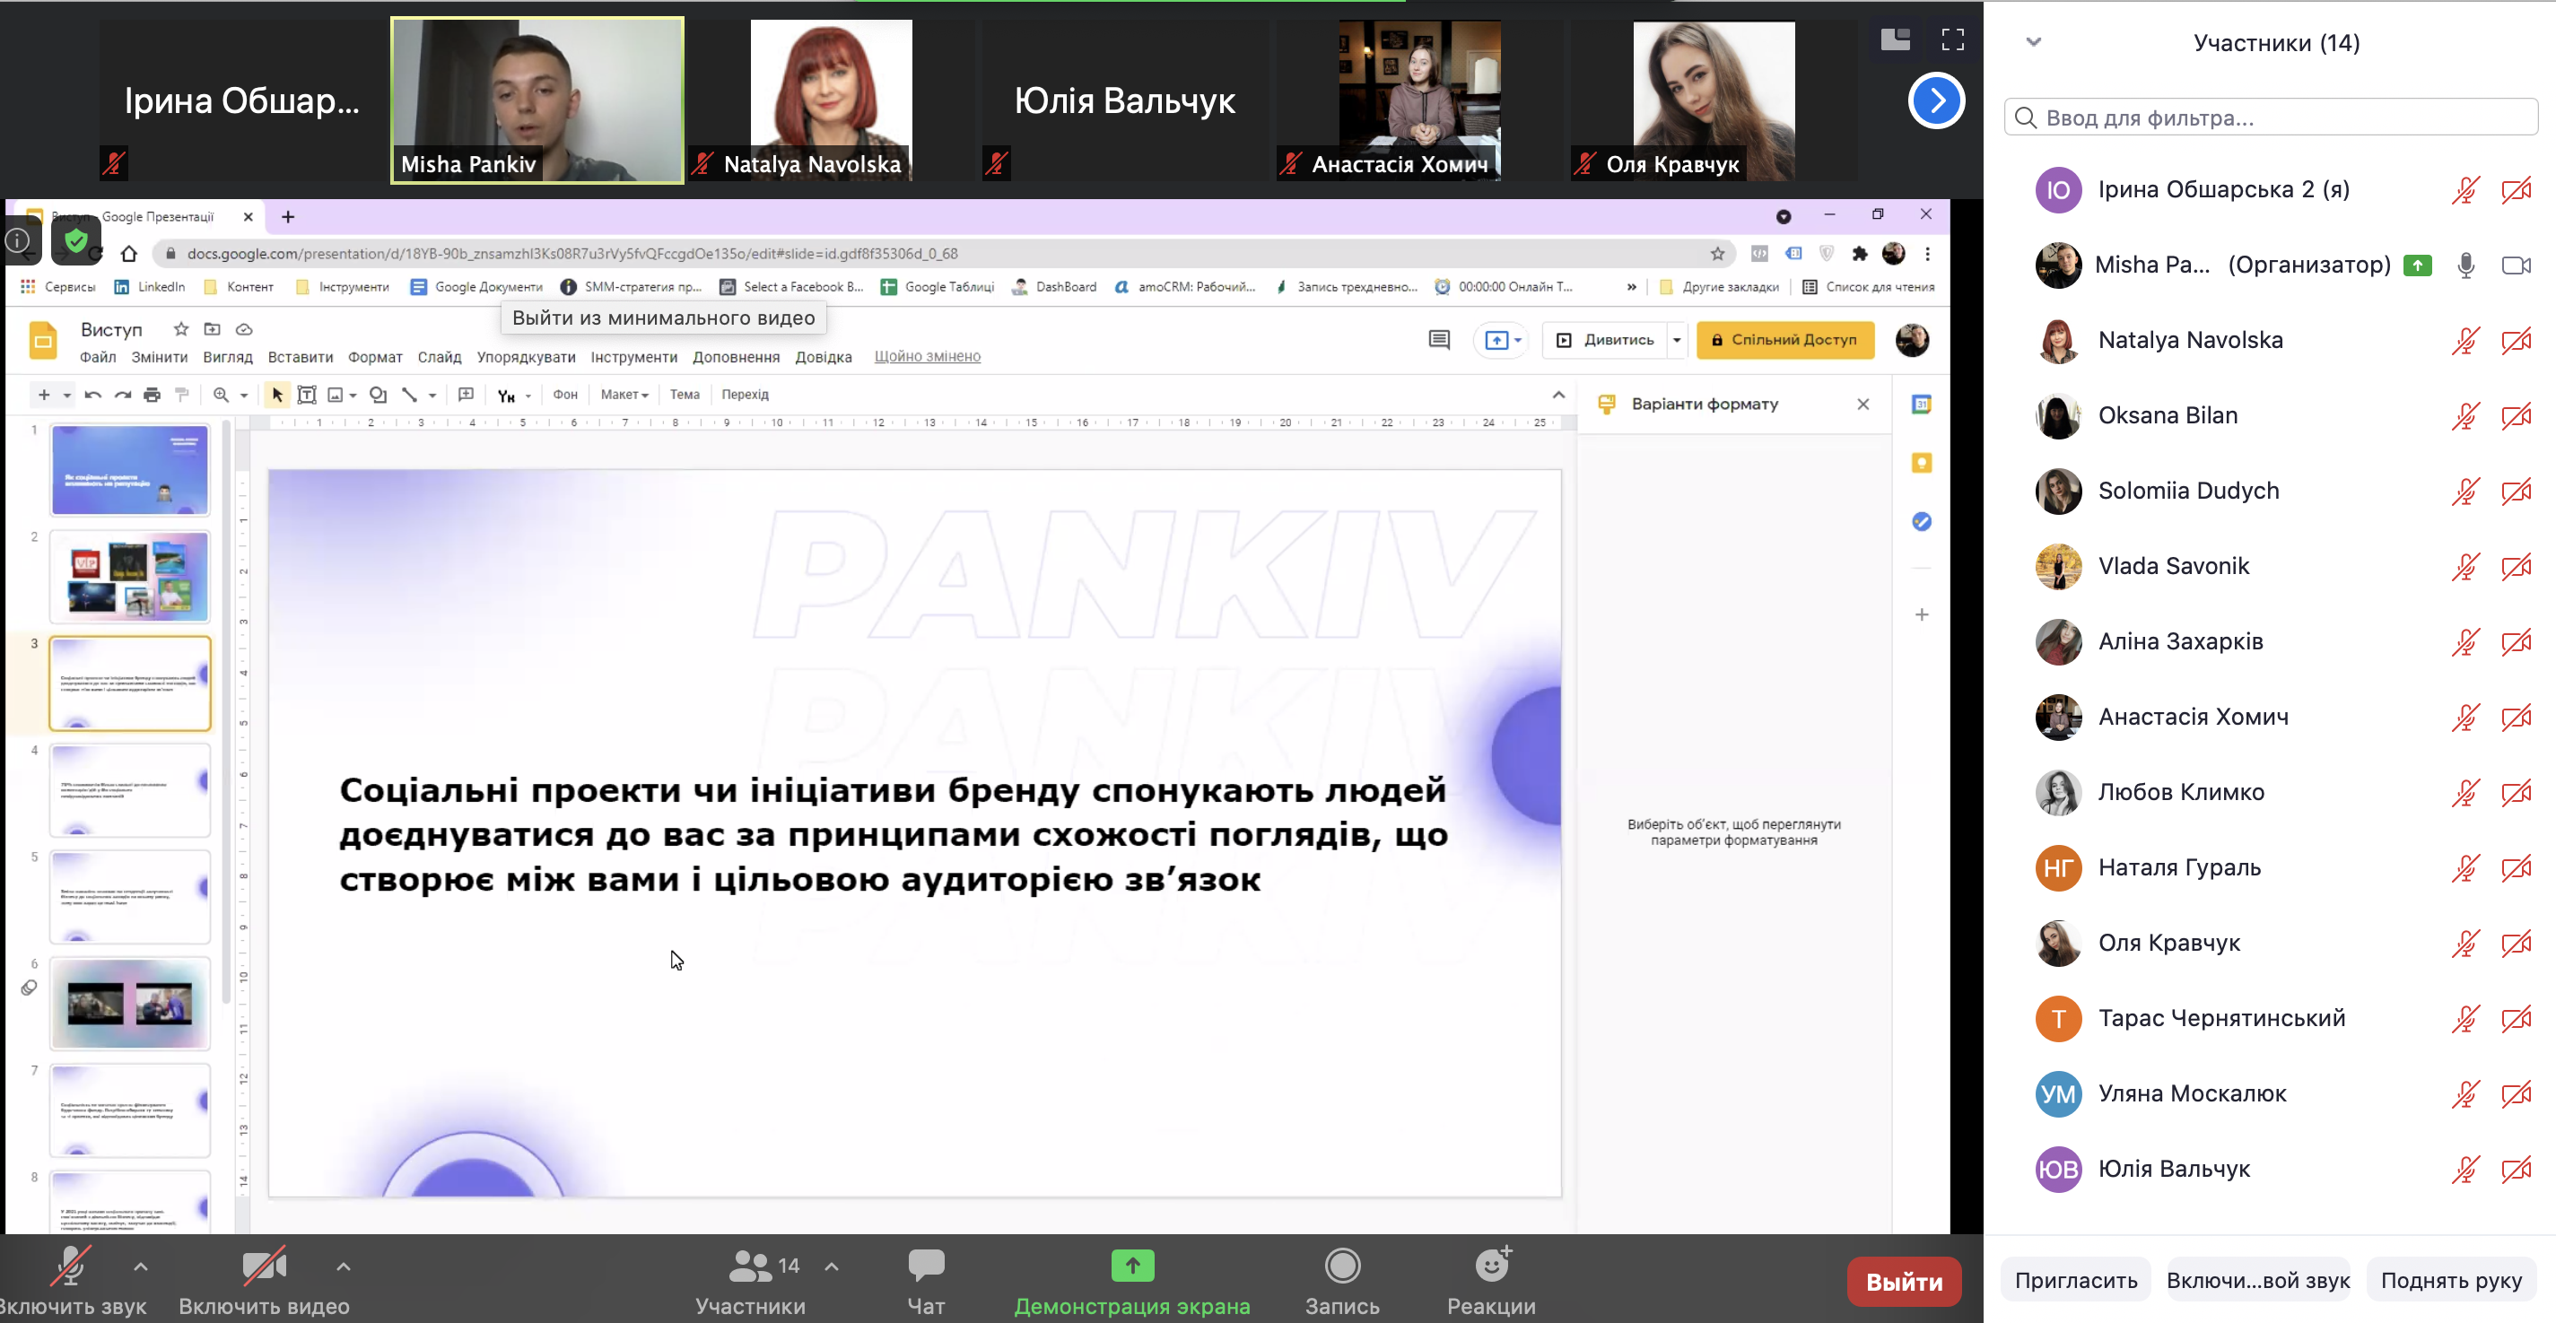
Task: Toggle Oksana Bilan camera icon
Action: pyautogui.click(x=2517, y=415)
